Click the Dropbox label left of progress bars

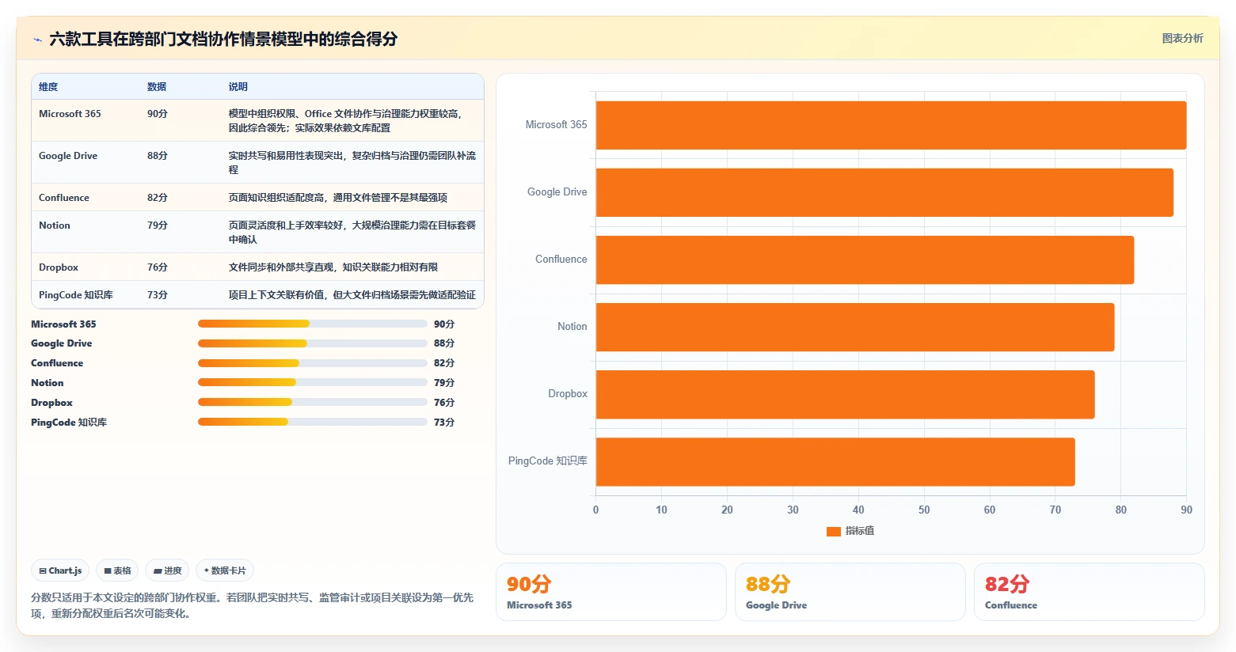coord(51,403)
